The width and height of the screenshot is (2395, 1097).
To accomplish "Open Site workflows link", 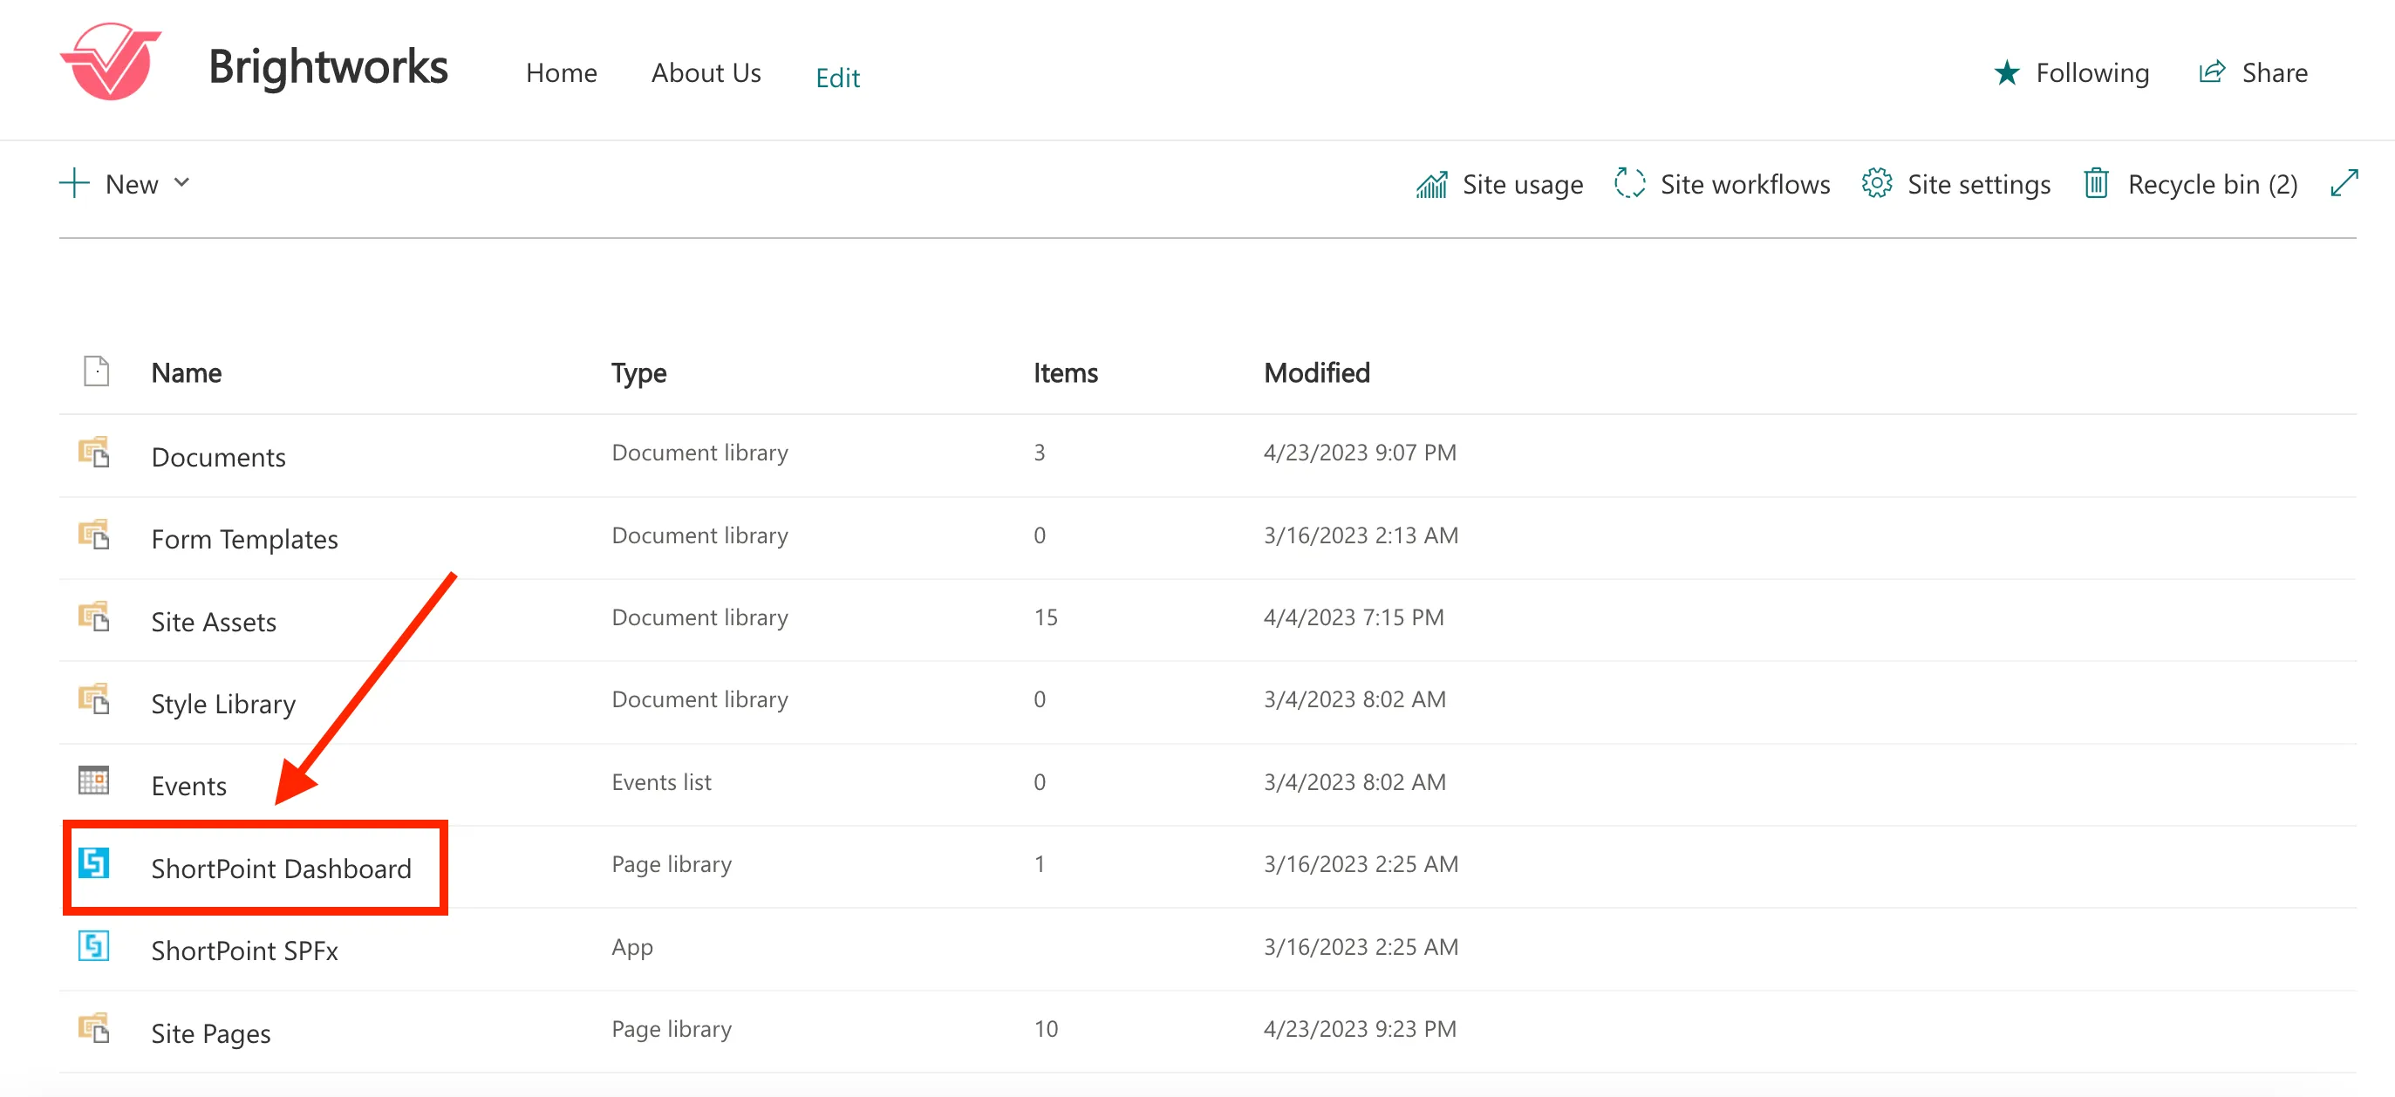I will click(1745, 184).
